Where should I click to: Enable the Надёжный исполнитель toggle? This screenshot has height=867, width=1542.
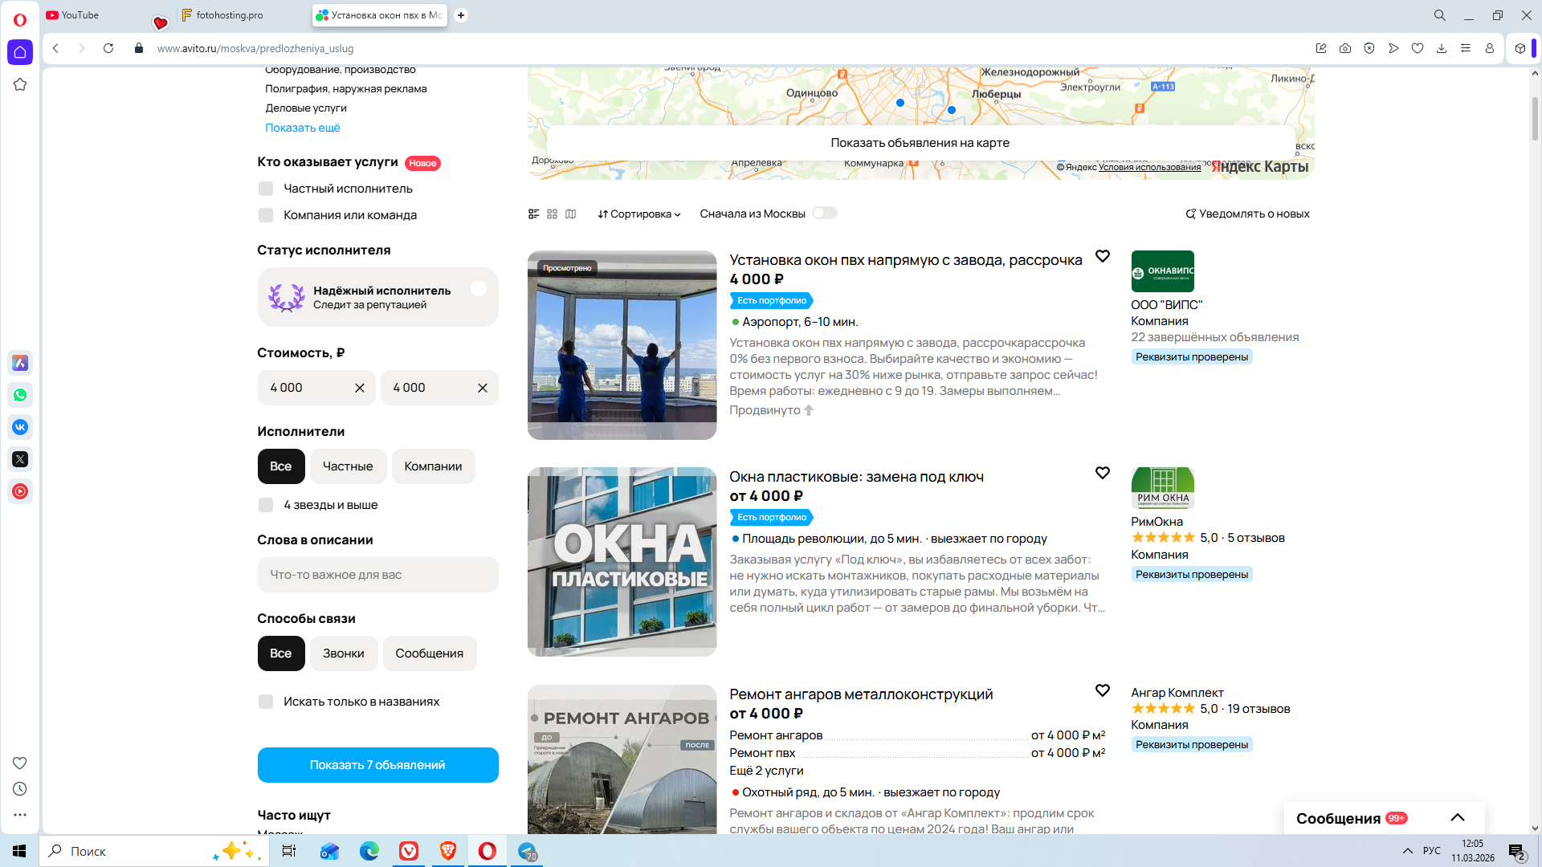coord(479,289)
